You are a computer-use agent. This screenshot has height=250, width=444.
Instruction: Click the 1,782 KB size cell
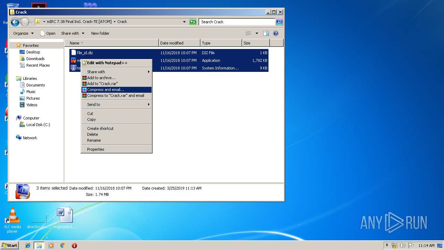260,60
